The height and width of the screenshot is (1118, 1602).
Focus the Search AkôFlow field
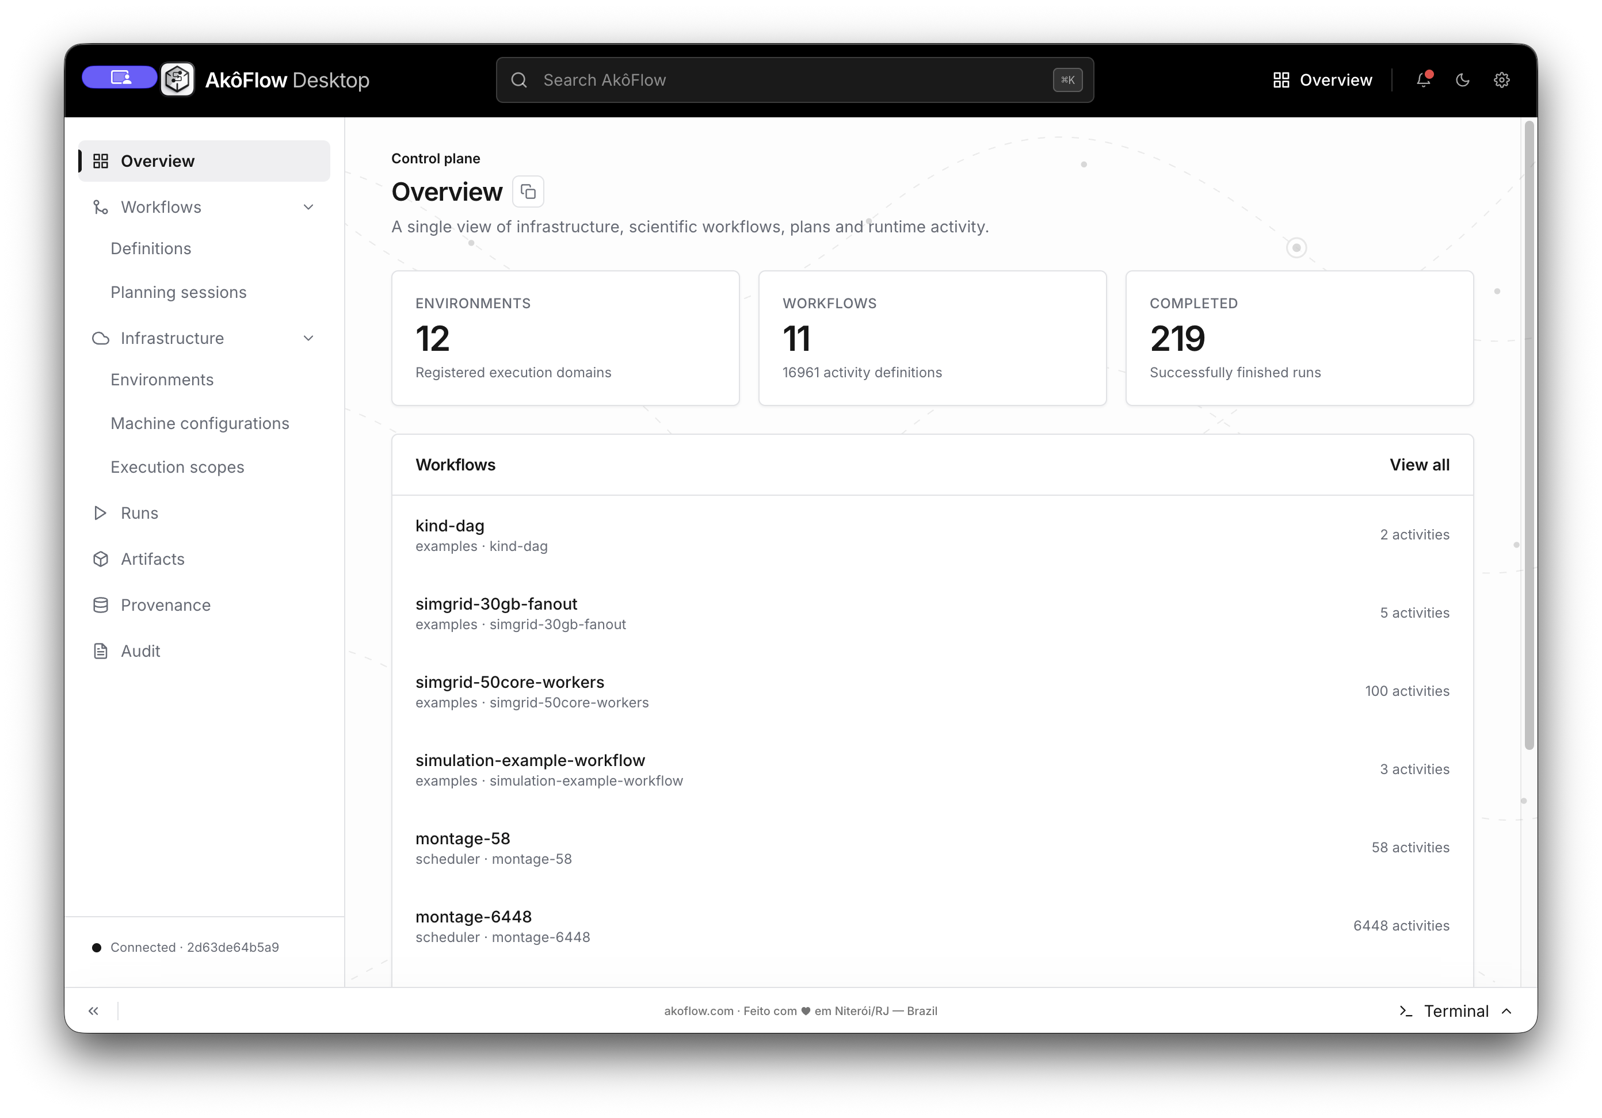(x=795, y=80)
